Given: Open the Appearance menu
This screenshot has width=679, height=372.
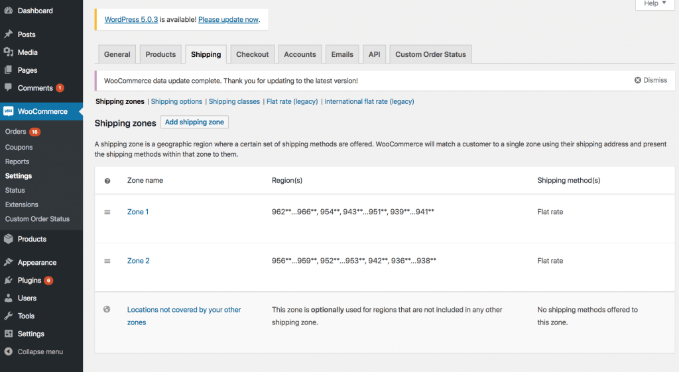Looking at the screenshot, I should click(x=37, y=262).
